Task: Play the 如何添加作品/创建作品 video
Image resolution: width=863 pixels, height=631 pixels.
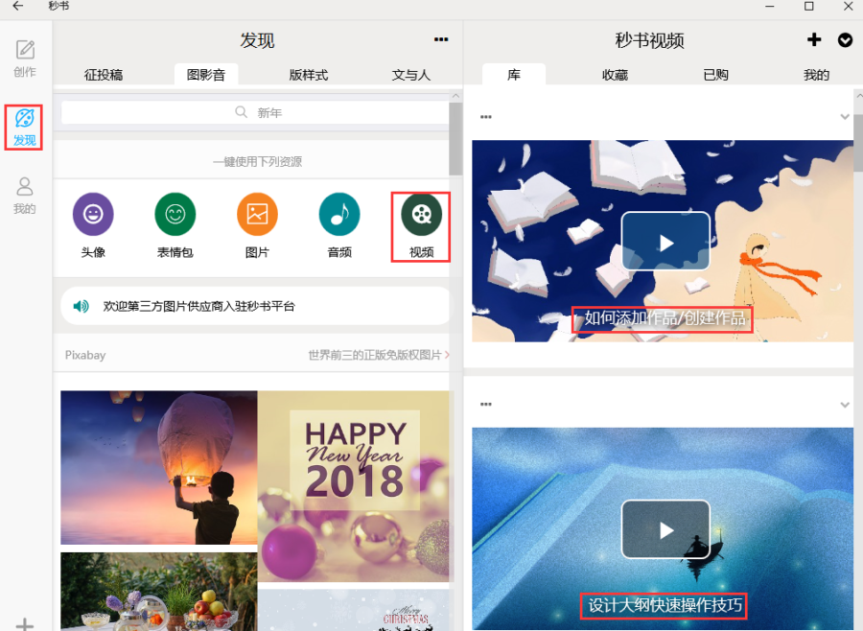Action: [x=665, y=242]
